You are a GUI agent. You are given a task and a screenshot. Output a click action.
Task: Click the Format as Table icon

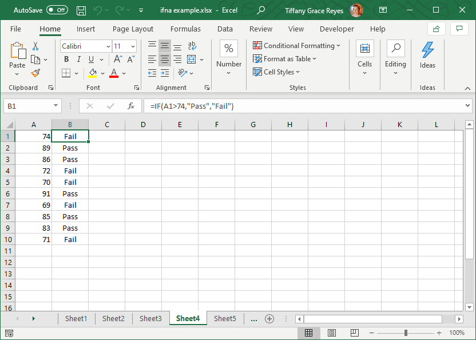click(x=259, y=58)
